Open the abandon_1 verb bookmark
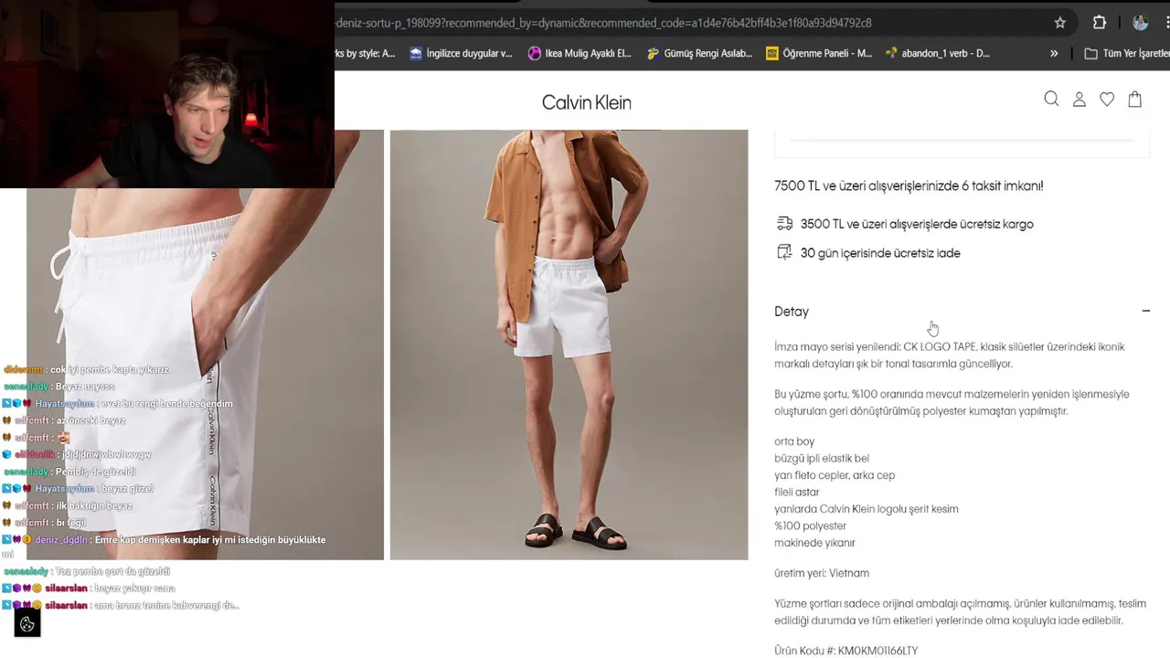Image resolution: width=1170 pixels, height=658 pixels. click(938, 53)
